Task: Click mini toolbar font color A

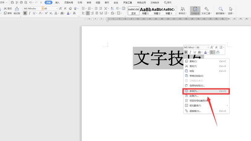Action: pos(206,52)
